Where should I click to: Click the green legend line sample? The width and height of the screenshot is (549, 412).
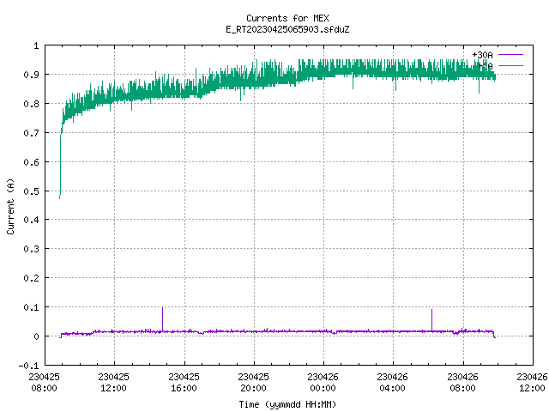click(x=510, y=65)
